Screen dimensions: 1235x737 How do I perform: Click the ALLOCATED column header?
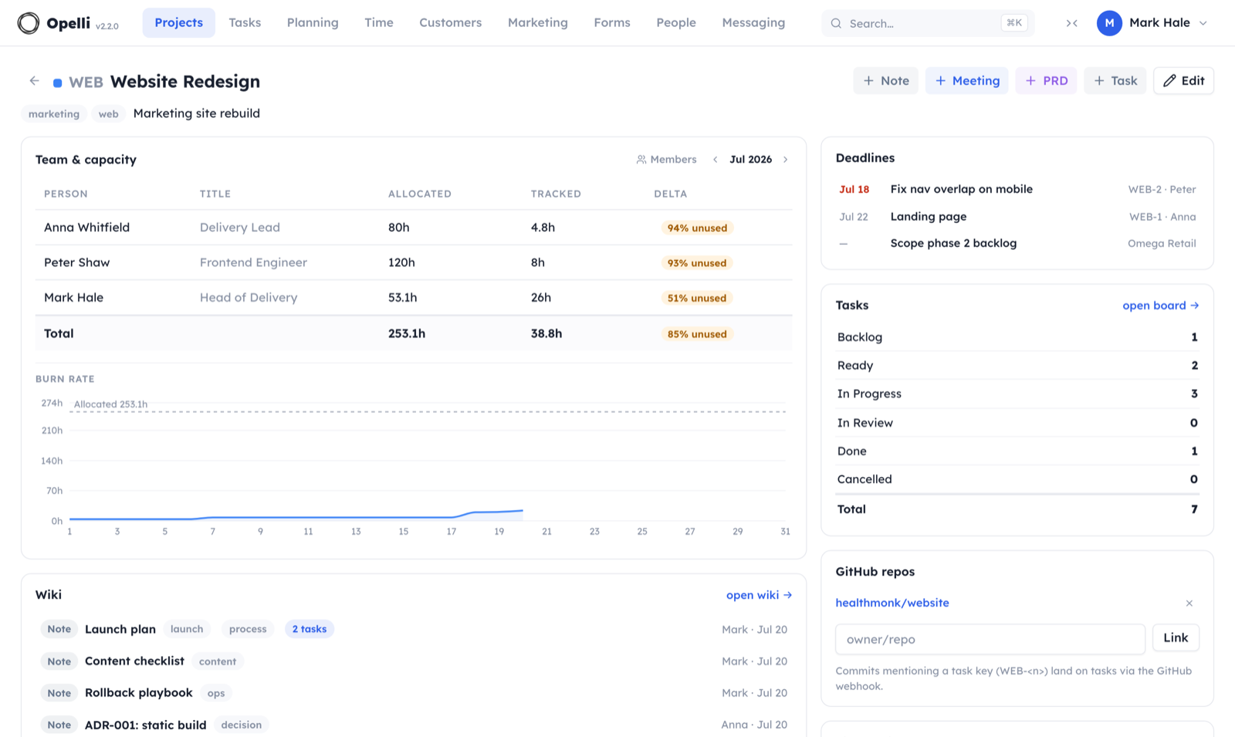[420, 194]
